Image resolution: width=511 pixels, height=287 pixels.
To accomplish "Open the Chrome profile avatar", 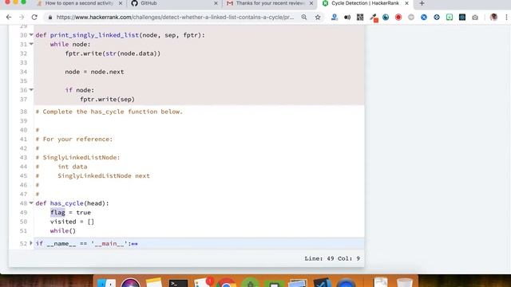I will pyautogui.click(x=493, y=18).
